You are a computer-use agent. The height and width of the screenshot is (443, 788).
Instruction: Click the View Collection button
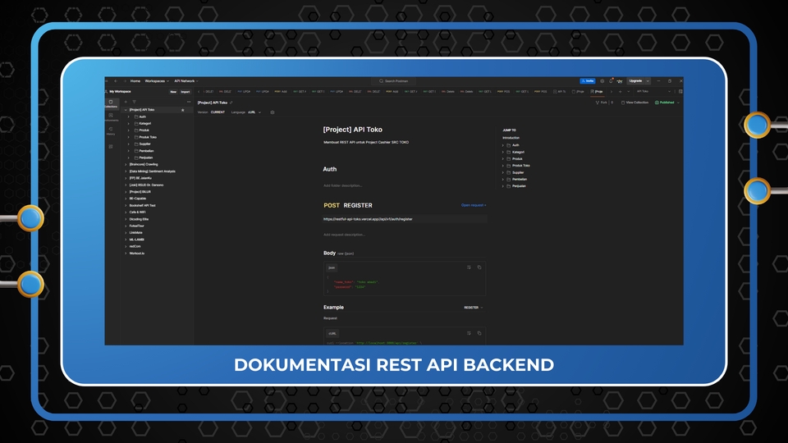[x=635, y=103]
